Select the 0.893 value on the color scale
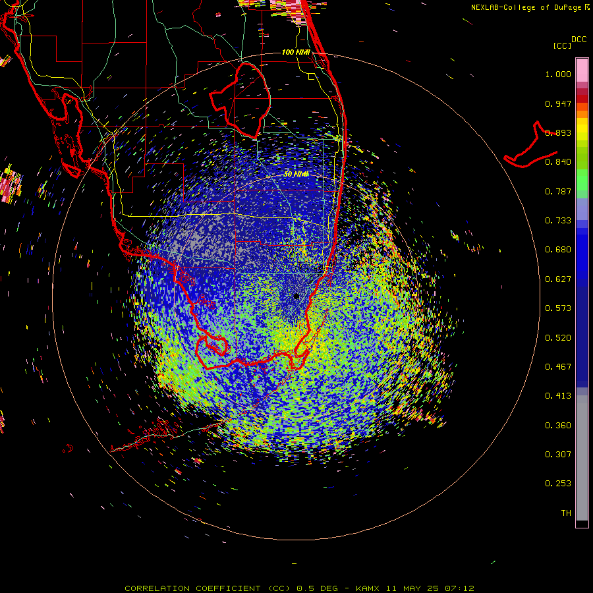Image resolution: width=593 pixels, height=593 pixels. coord(558,132)
